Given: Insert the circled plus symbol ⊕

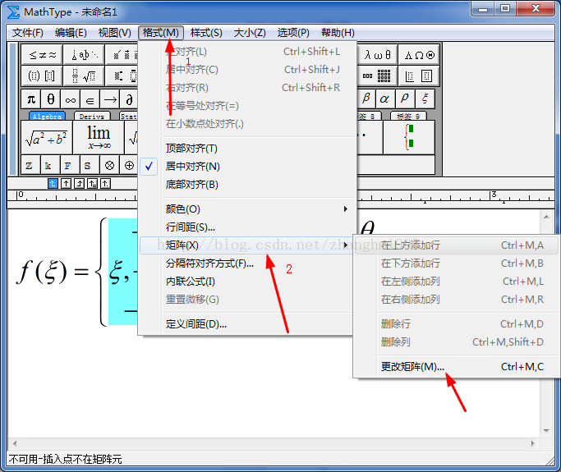Looking at the screenshot, I should (x=129, y=165).
